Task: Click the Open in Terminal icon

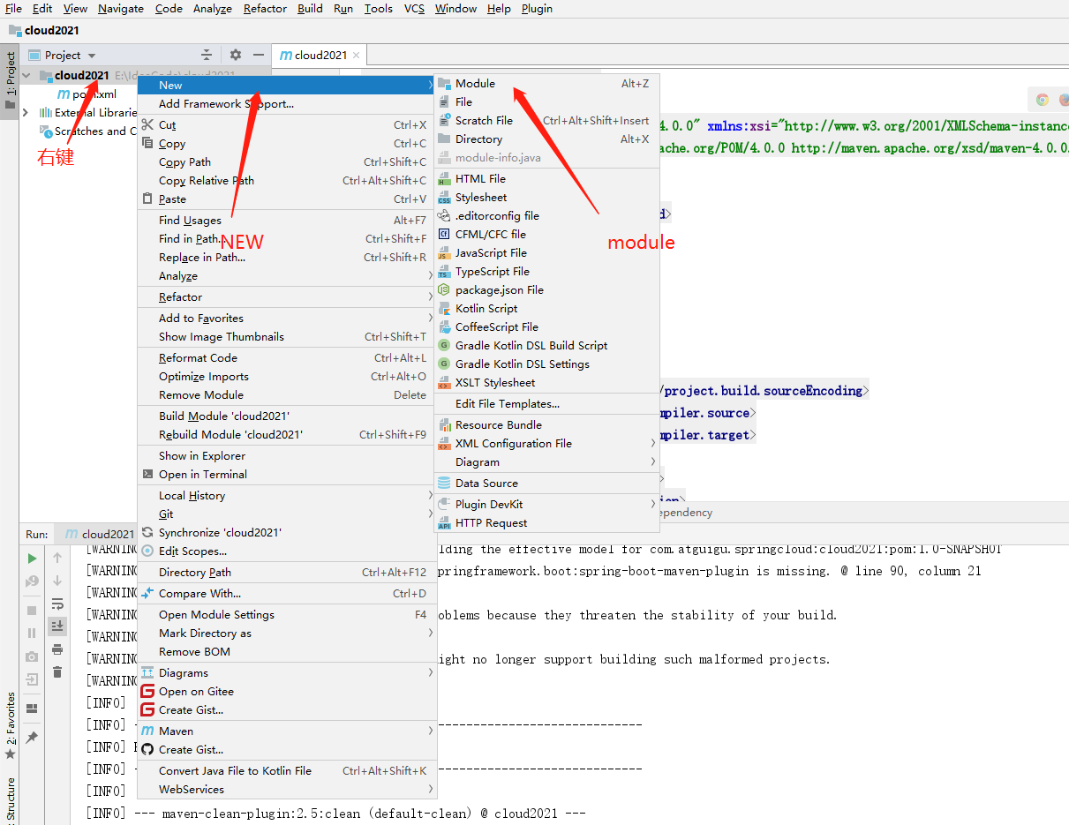Action: (x=147, y=474)
